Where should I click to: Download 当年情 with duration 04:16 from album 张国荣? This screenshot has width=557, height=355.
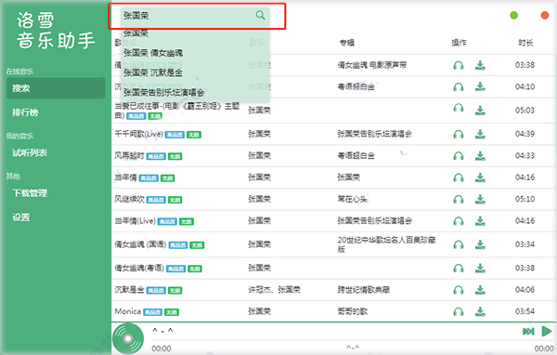click(x=480, y=177)
